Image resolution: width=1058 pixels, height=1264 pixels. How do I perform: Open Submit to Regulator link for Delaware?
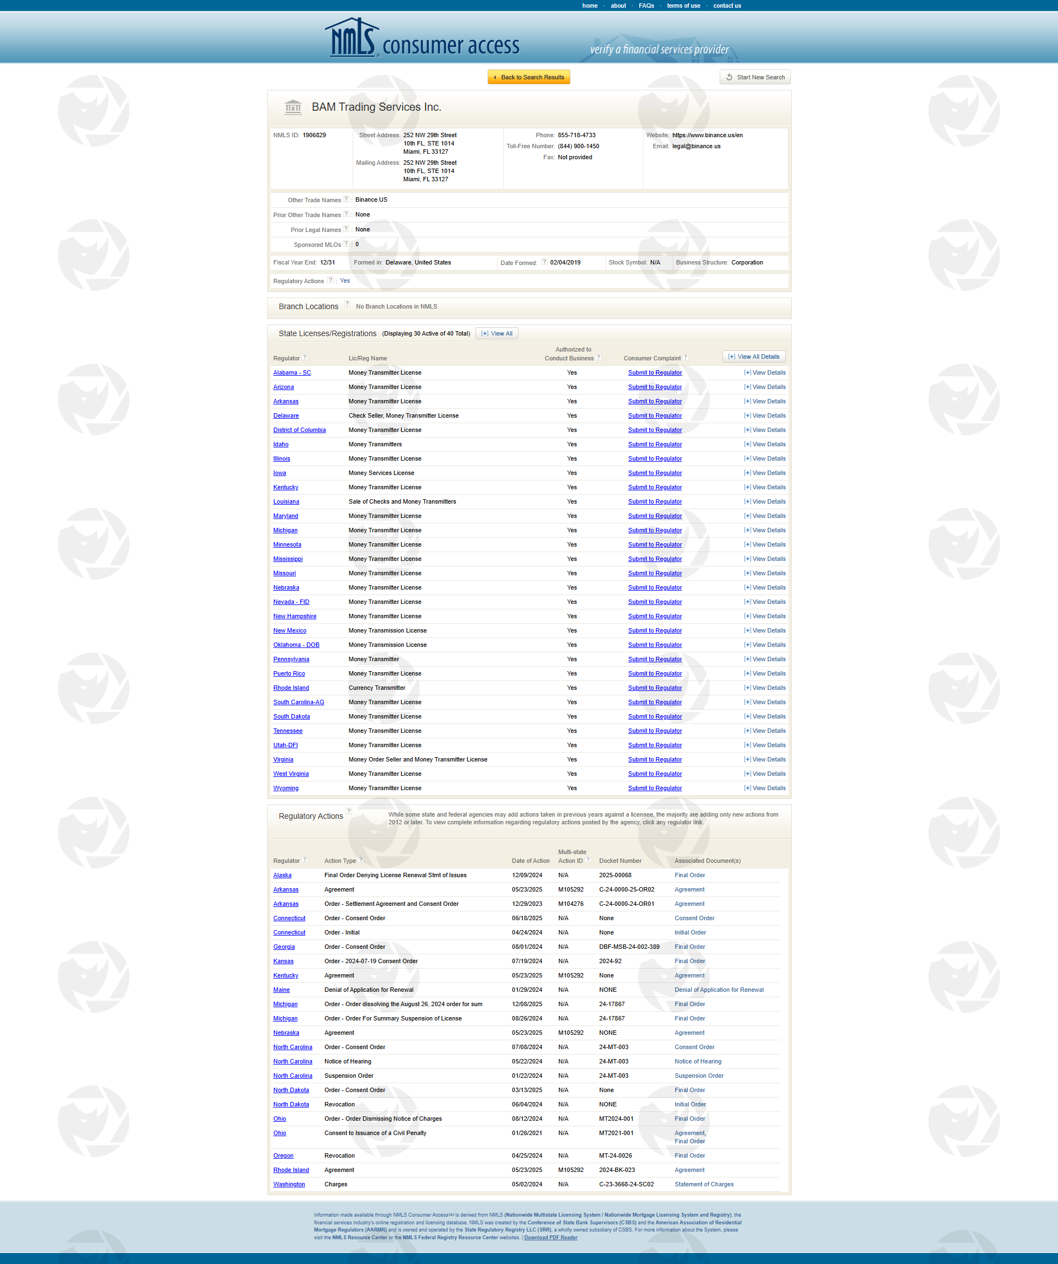click(x=655, y=416)
